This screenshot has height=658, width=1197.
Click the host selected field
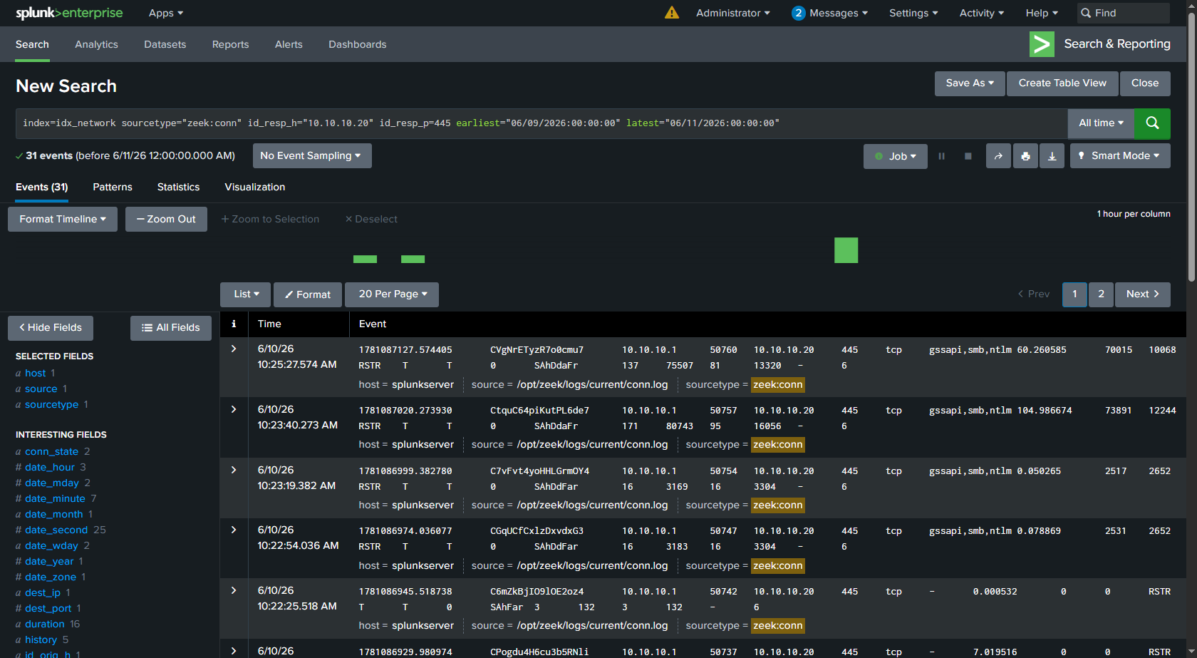pyautogui.click(x=36, y=373)
